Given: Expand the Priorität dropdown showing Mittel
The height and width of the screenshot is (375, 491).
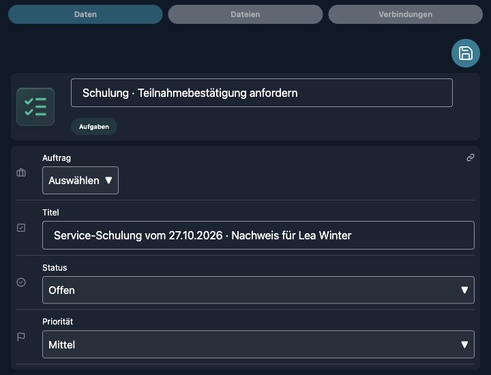Looking at the screenshot, I should (258, 344).
